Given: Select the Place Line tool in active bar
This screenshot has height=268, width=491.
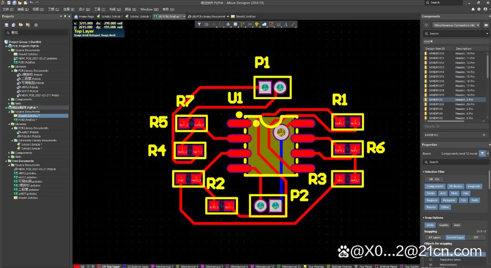Looking at the screenshot, I should click(293, 24).
